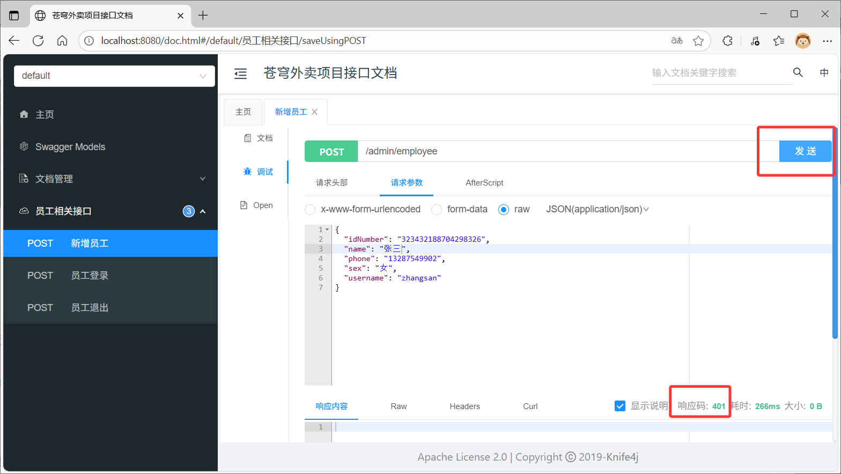Switch to Curl response tab
841x474 pixels.
tap(530, 406)
